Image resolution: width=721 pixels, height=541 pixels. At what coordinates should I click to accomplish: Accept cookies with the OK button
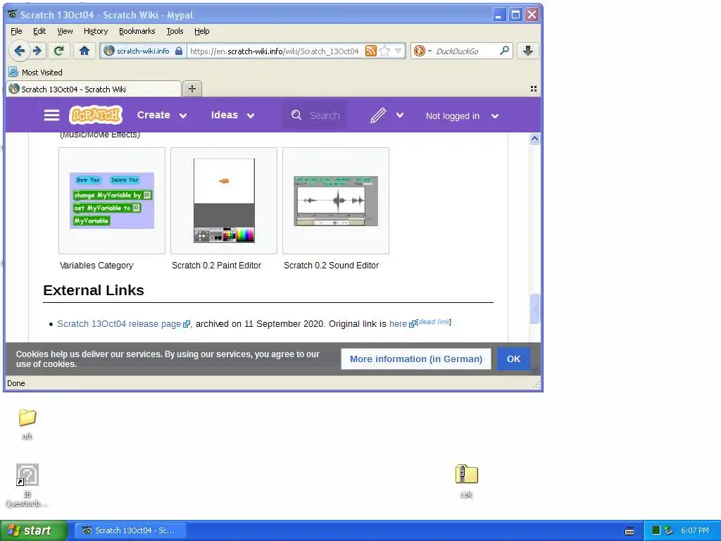click(x=513, y=359)
